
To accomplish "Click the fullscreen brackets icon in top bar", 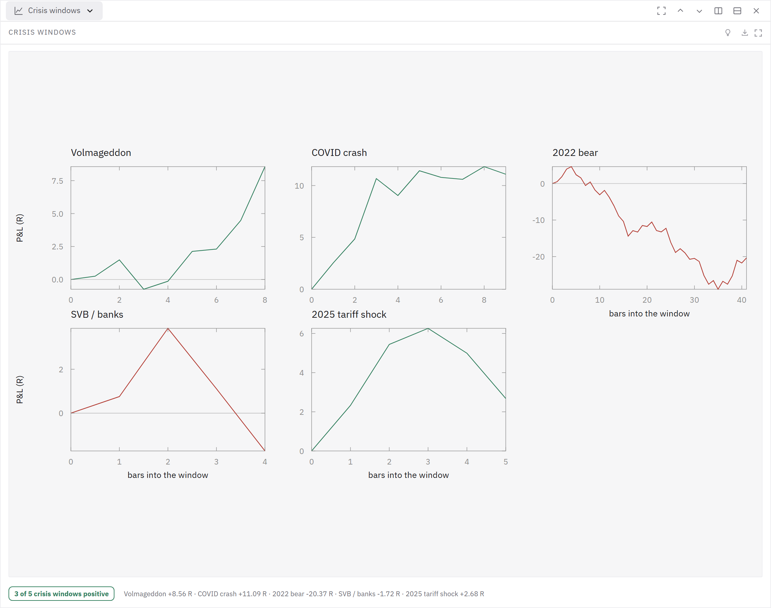I will [661, 11].
